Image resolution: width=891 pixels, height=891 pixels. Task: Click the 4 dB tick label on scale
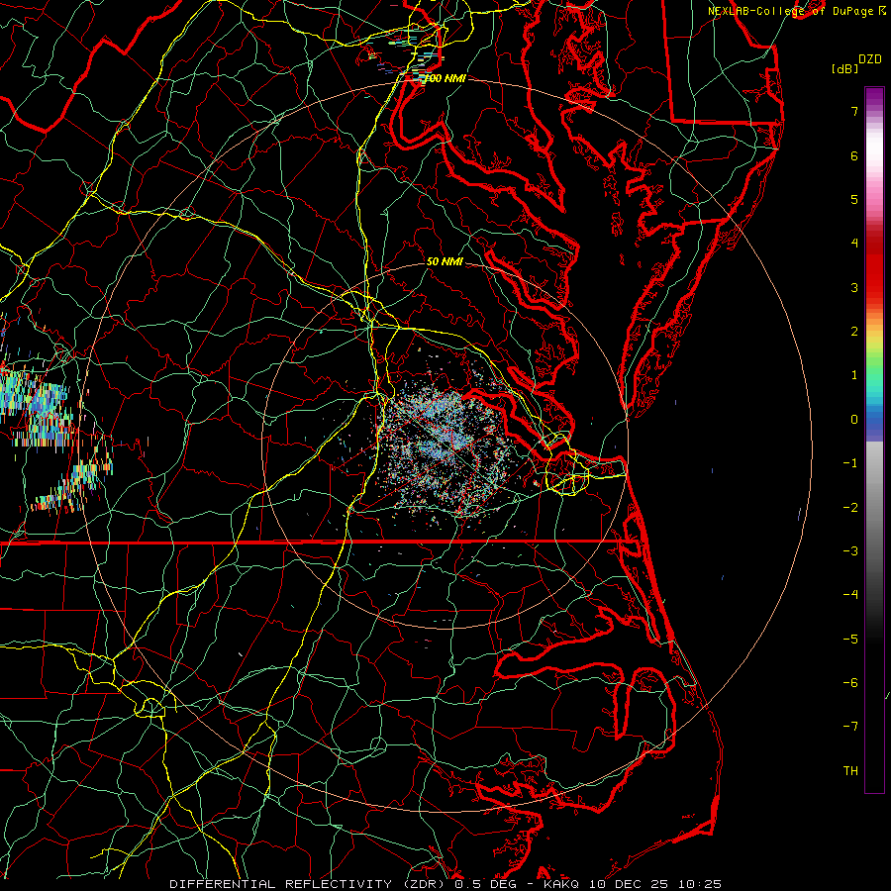[854, 244]
